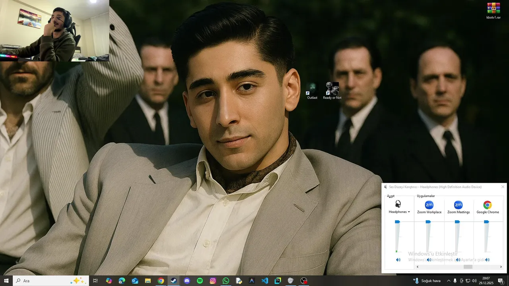Mute Zoom Meetings in the volume mixer
Screen dimensions: 509x286
click(x=458, y=260)
